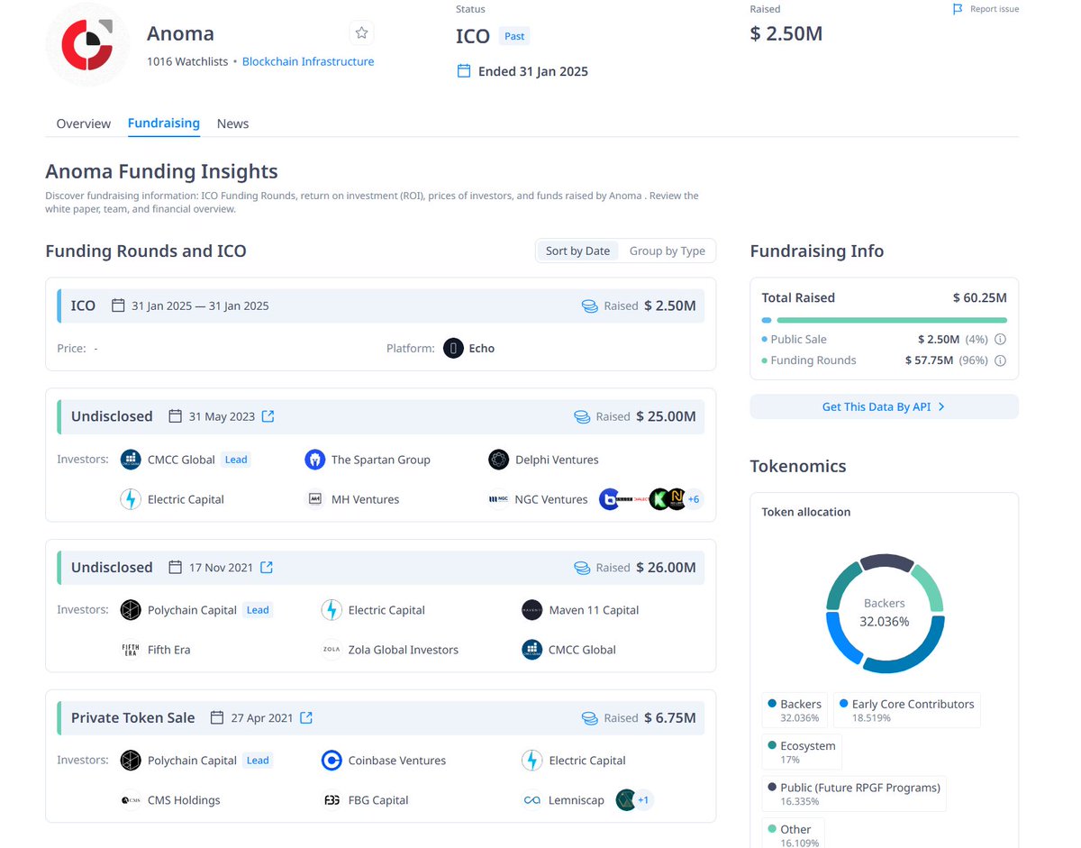Click the Total Raised progress bar

pyautogui.click(x=884, y=320)
